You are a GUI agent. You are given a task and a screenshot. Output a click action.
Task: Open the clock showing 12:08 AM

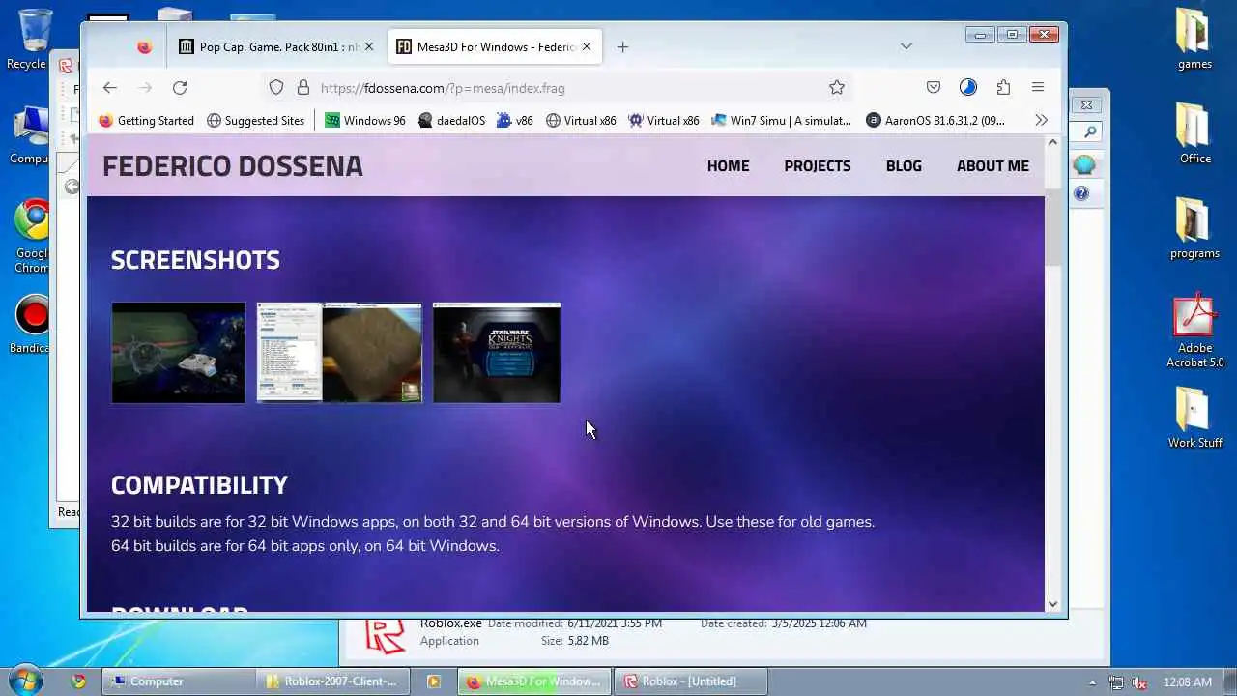[x=1188, y=682]
